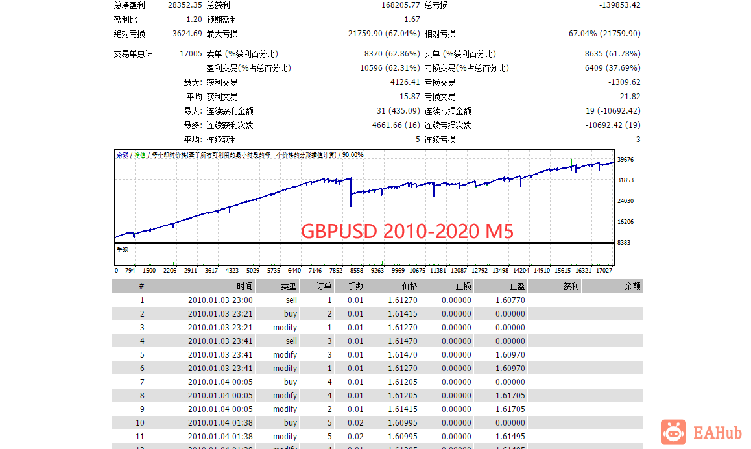Click the 24030 y-axis label
The height and width of the screenshot is (449, 751).
(626, 200)
